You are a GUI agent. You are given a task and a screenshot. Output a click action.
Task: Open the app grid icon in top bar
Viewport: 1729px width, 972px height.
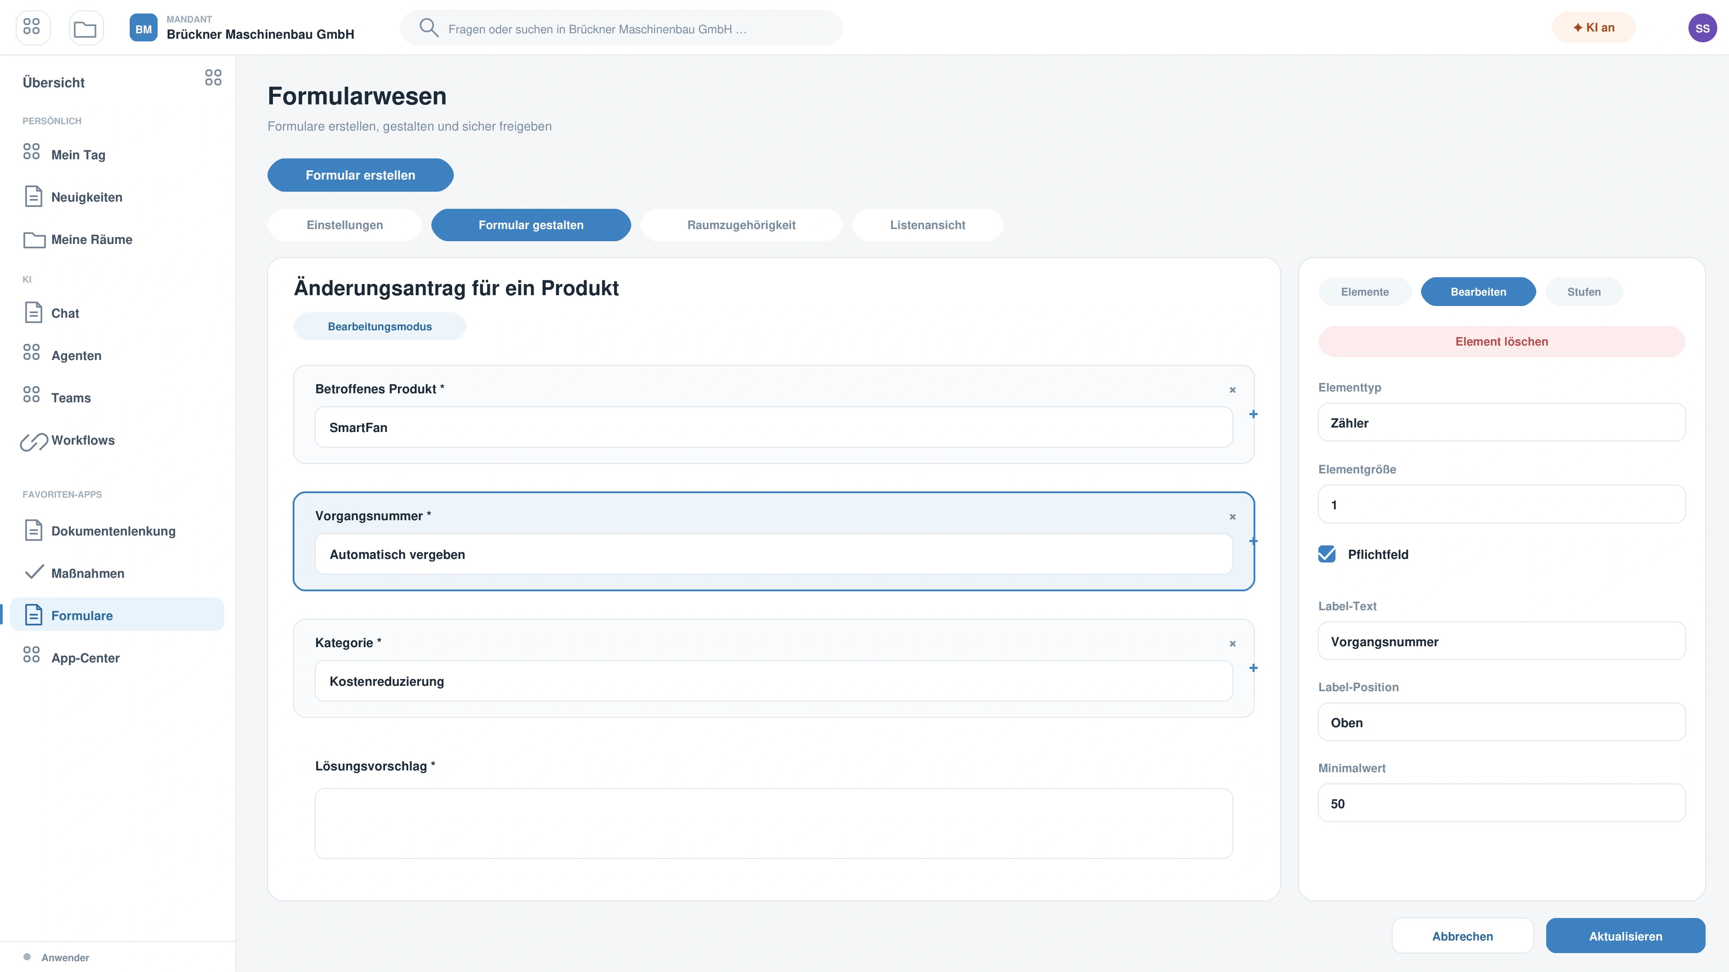click(32, 28)
